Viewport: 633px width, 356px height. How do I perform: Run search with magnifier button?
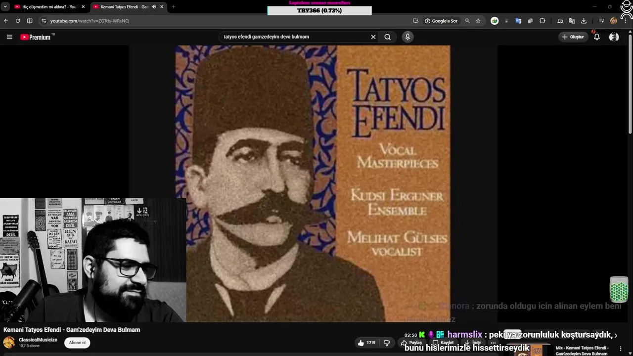tap(388, 37)
